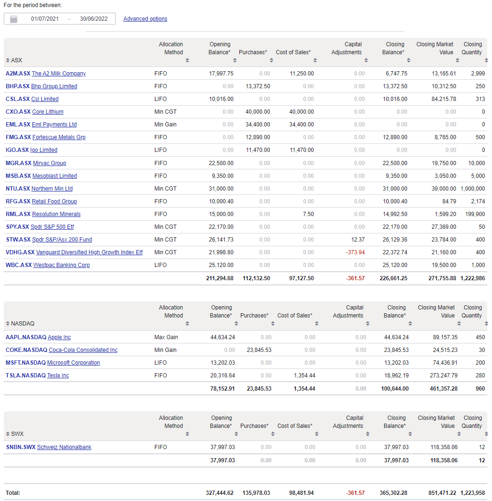The width and height of the screenshot is (492, 501).
Task: Sort NASDAQ table by Purchases
Action: tap(272, 324)
